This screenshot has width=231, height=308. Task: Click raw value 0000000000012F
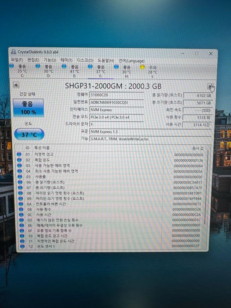coord(186,246)
